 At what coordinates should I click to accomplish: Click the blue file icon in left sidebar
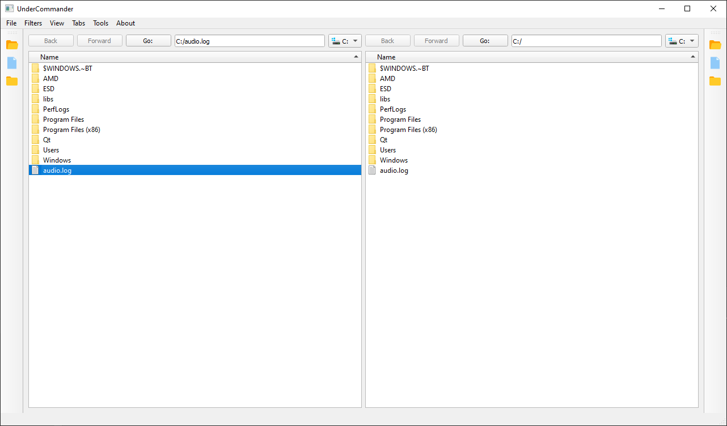pos(12,63)
